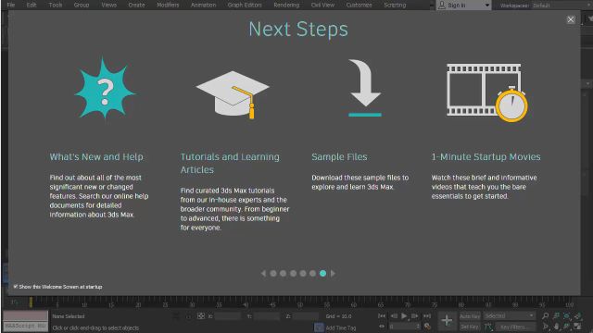Open the Animation menu
593x333 pixels.
point(203,5)
